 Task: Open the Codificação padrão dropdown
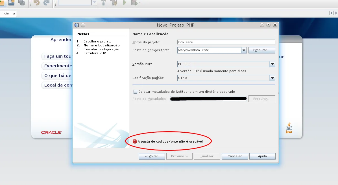(x=272, y=78)
